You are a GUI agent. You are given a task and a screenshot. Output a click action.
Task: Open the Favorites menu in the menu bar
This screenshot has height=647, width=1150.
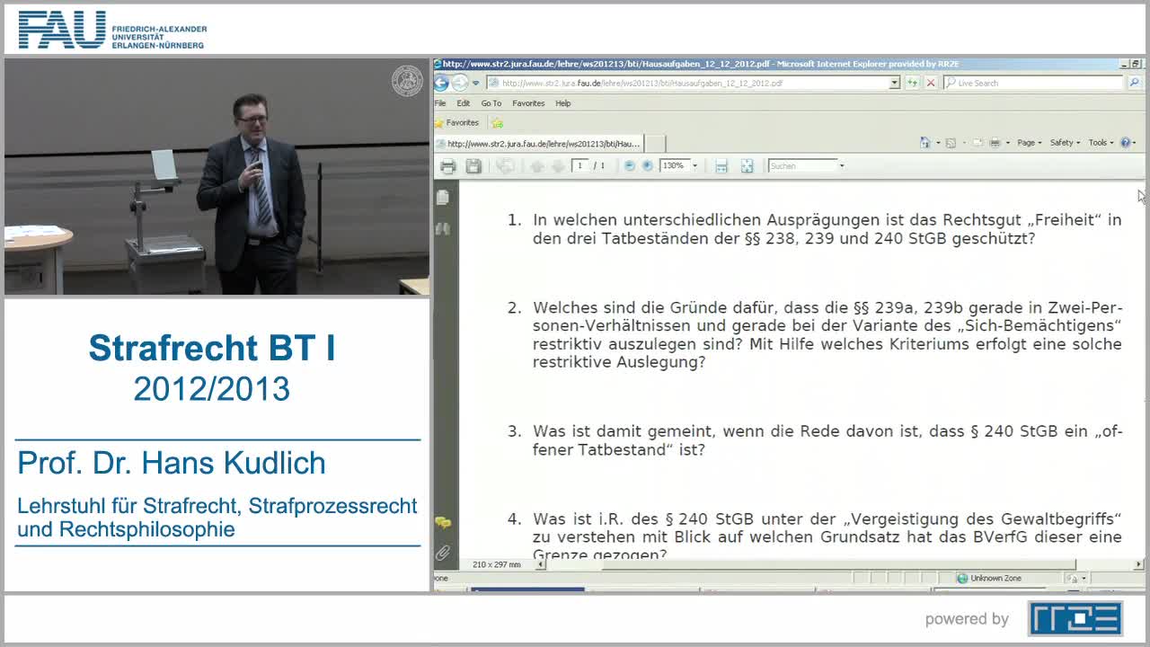click(x=528, y=103)
